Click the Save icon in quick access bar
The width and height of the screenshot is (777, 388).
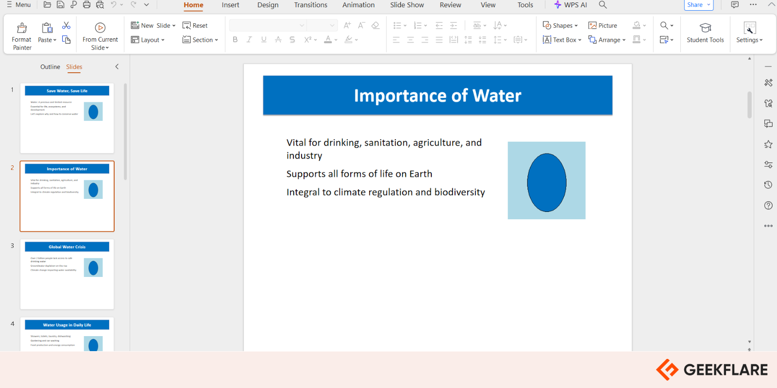[x=60, y=5]
